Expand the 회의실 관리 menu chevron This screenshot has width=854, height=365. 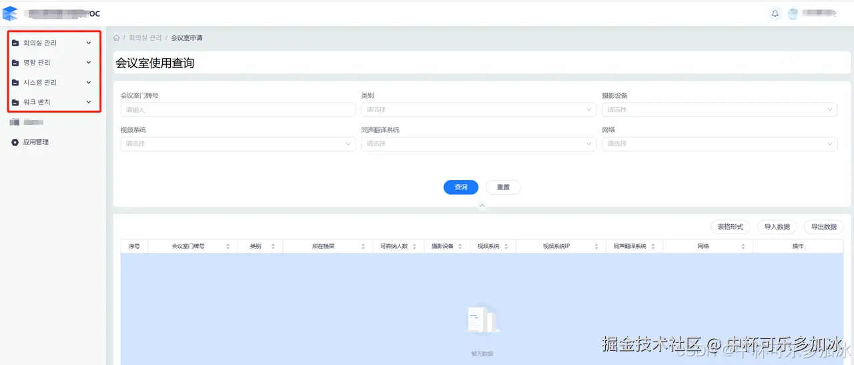tap(89, 43)
